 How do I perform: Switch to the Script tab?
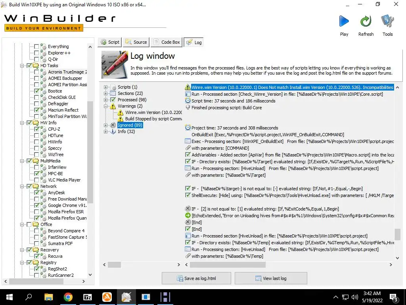pyautogui.click(x=109, y=42)
